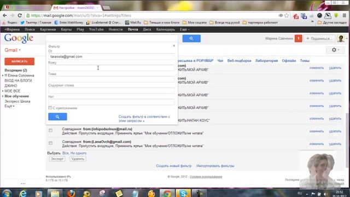The image size is (350, 197).
Task: Click 'изменить' for the LanaOvch@gmail.com filter
Action: click(x=317, y=144)
